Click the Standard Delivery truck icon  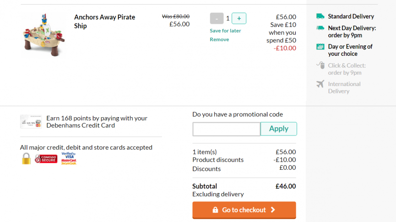(320, 16)
